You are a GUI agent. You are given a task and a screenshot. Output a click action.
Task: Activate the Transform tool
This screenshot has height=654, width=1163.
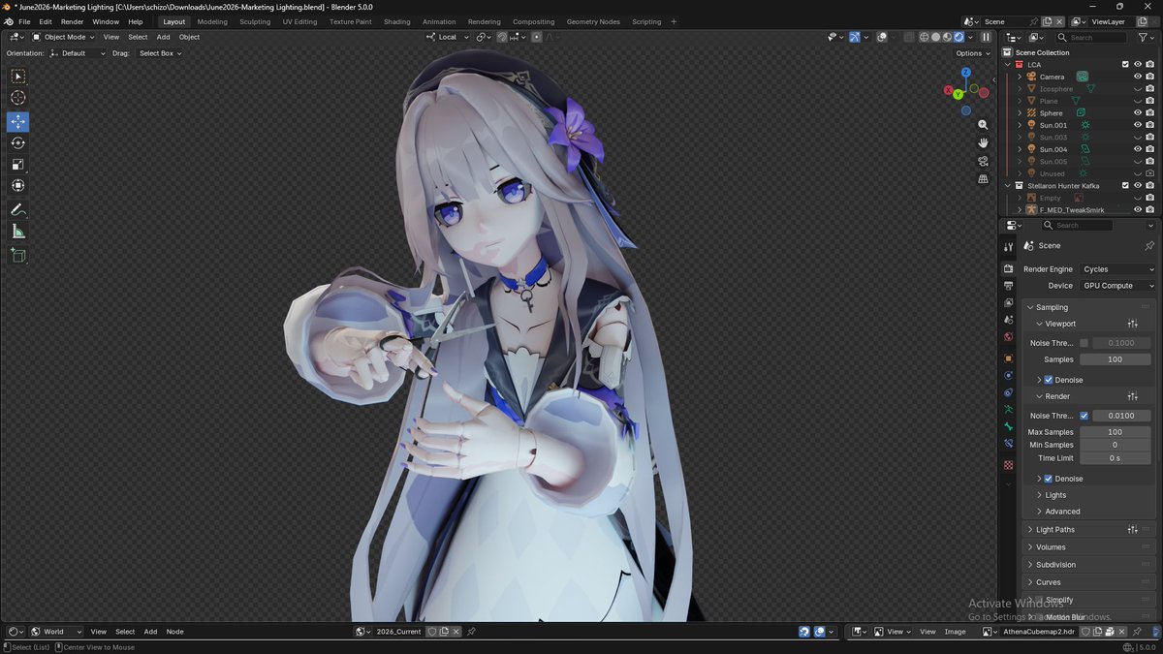point(17,186)
